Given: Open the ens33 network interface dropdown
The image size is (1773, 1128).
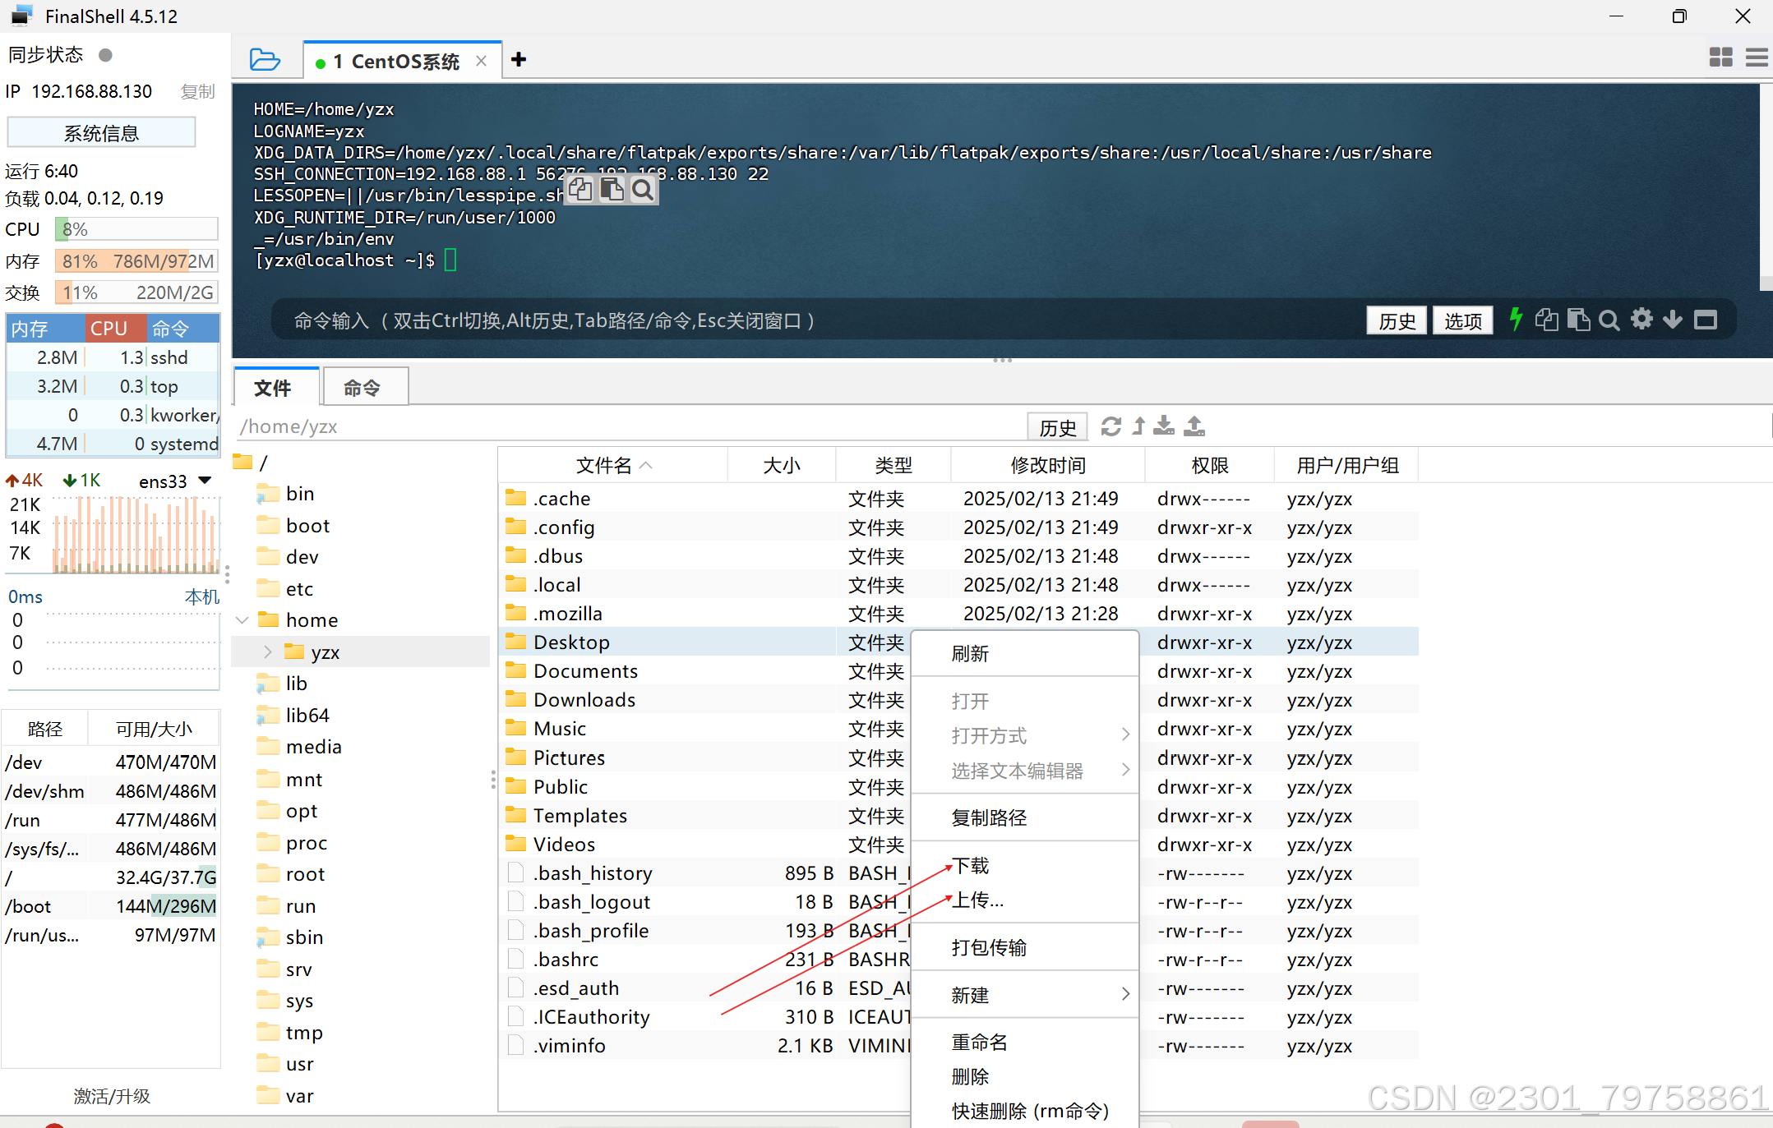Looking at the screenshot, I should 205,481.
